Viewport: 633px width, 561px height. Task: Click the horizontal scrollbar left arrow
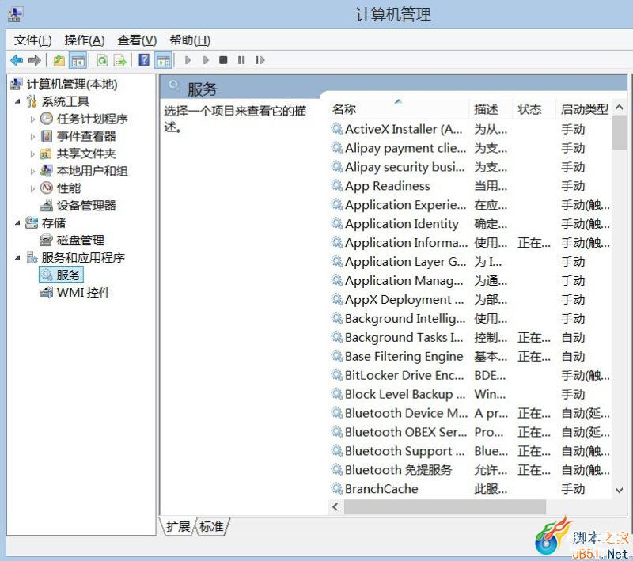pyautogui.click(x=335, y=507)
